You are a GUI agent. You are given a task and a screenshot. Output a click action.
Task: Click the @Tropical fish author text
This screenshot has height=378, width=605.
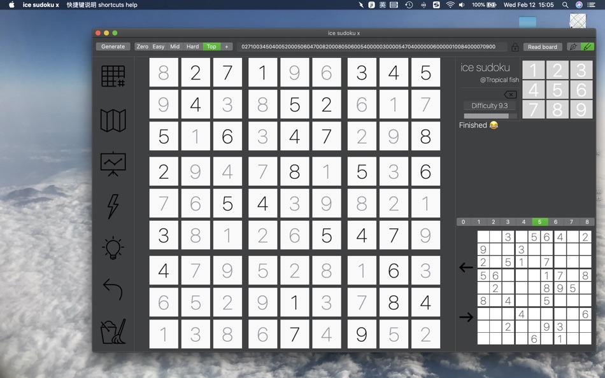[499, 80]
